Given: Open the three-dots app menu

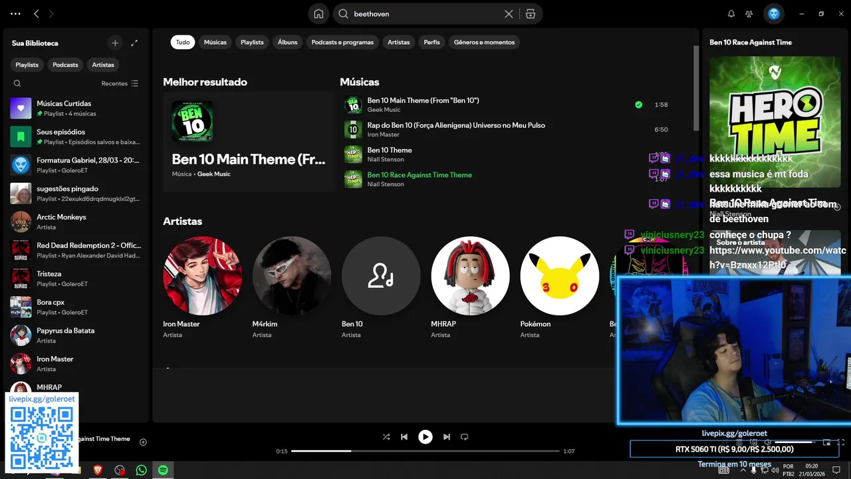Looking at the screenshot, I should [15, 13].
